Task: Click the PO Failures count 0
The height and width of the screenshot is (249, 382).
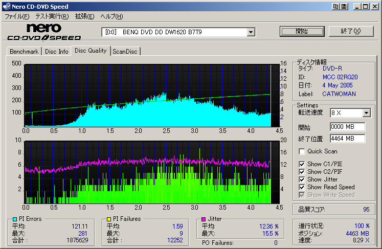Action: pos(276,243)
